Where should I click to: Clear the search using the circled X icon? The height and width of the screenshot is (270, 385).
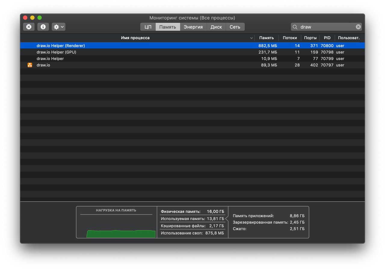[x=358, y=26]
